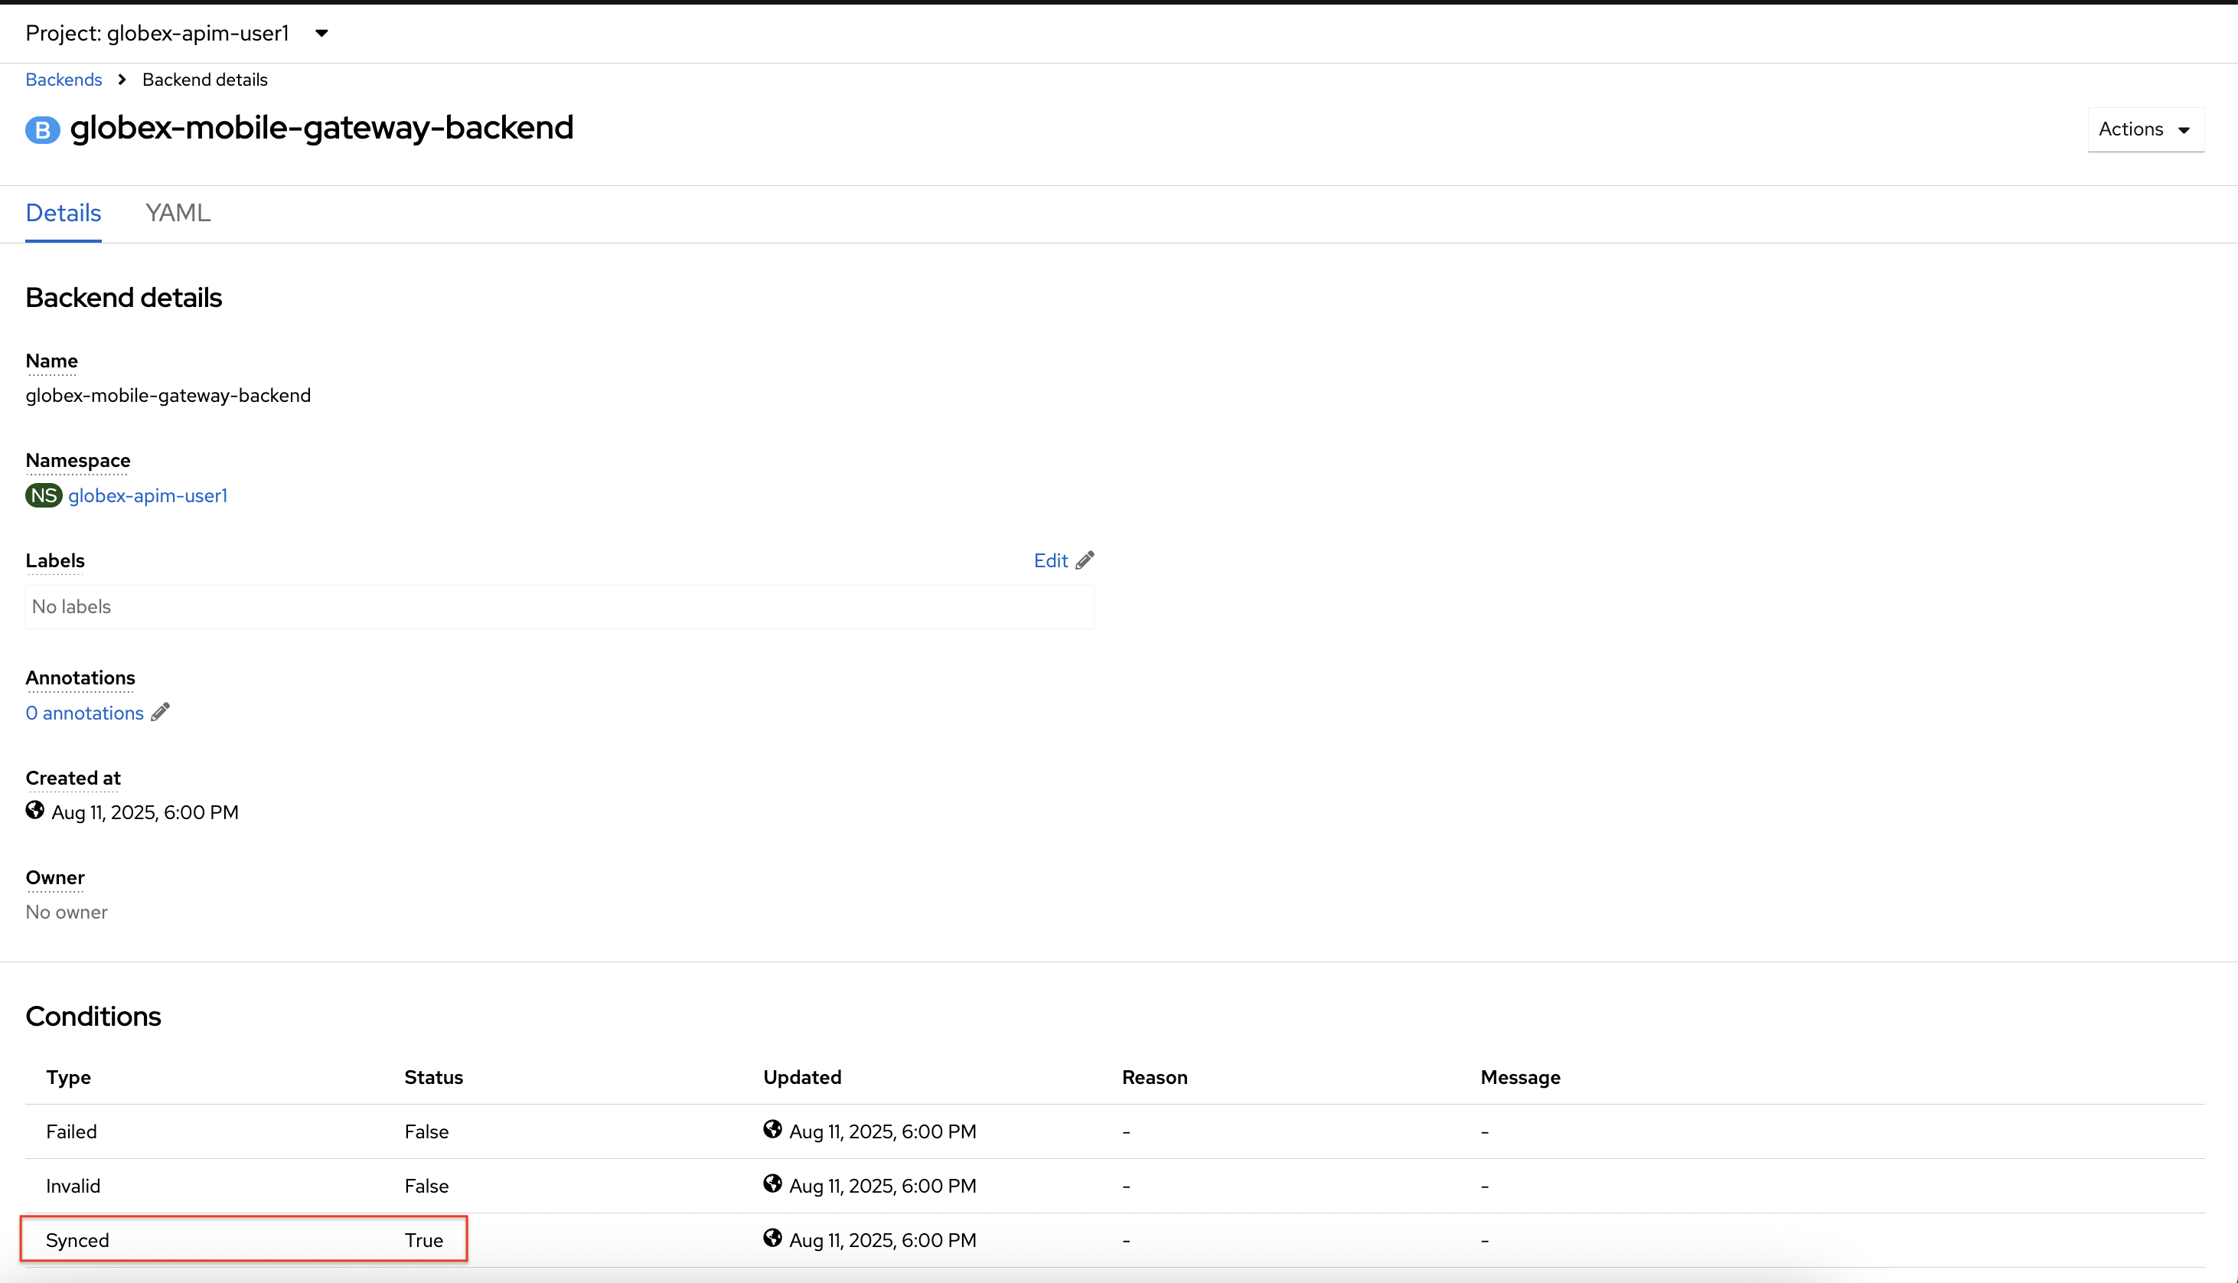Click globe icon next to Created at date
Viewport: 2238px width, 1283px height.
[35, 811]
